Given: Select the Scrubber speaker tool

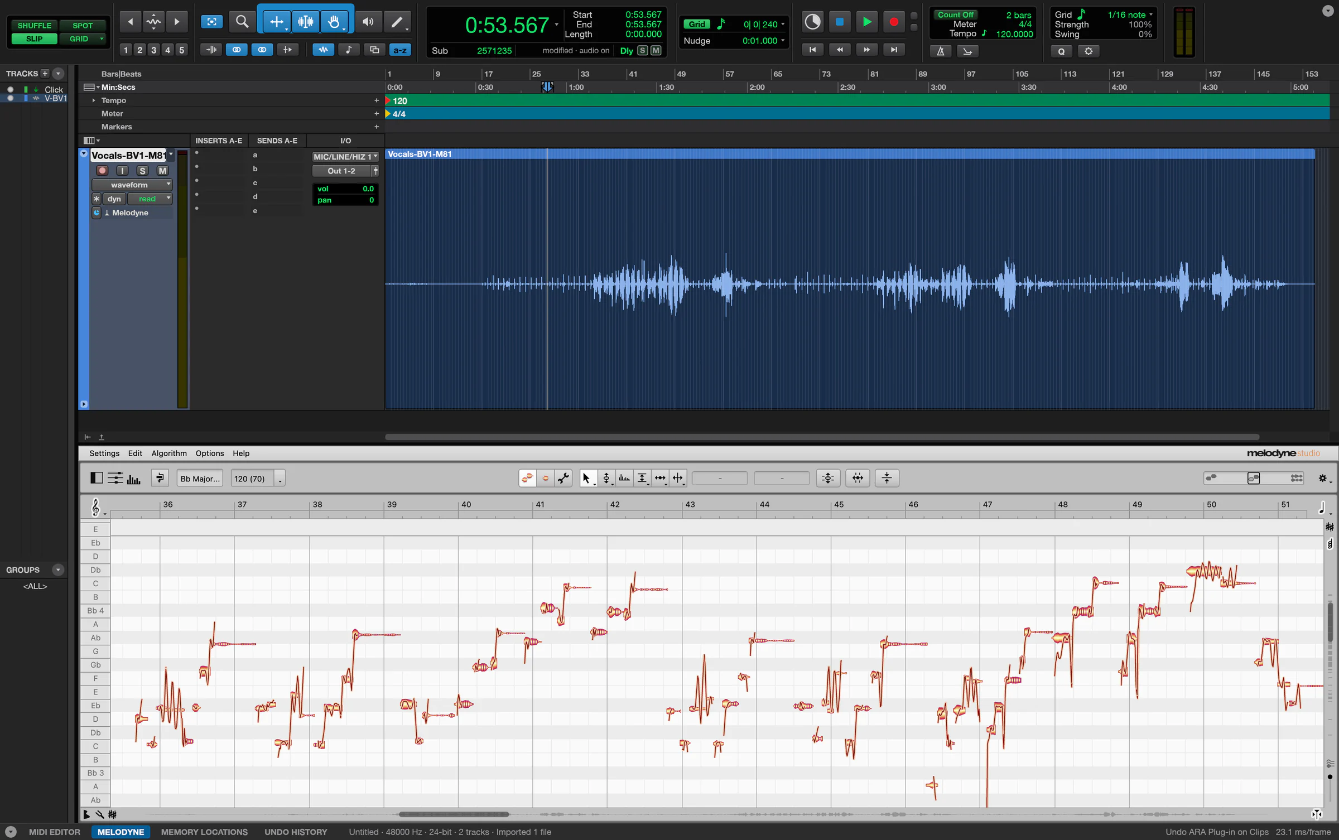Looking at the screenshot, I should [x=368, y=22].
